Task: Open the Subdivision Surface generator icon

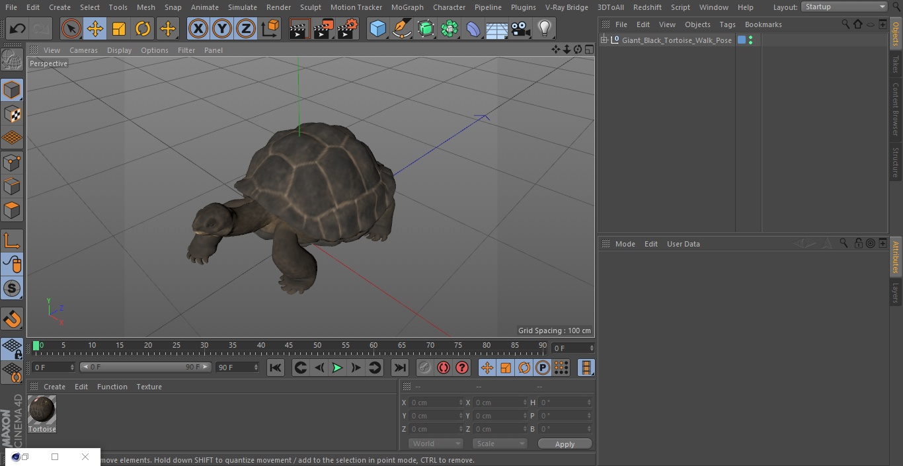Action: click(426, 28)
